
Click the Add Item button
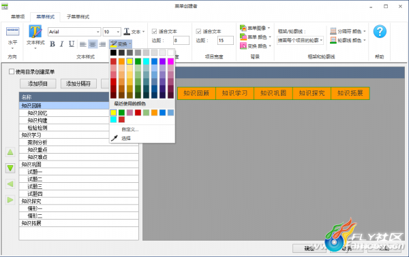(37, 84)
